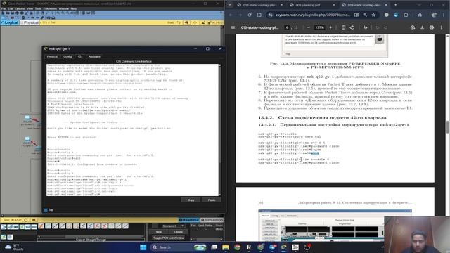Select the Network Devices category icon

point(4,227)
